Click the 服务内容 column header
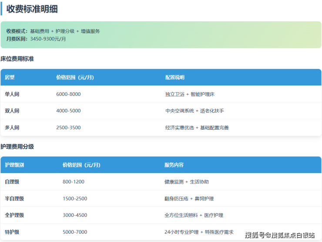Screen dimensions: 322x242 [174, 165]
